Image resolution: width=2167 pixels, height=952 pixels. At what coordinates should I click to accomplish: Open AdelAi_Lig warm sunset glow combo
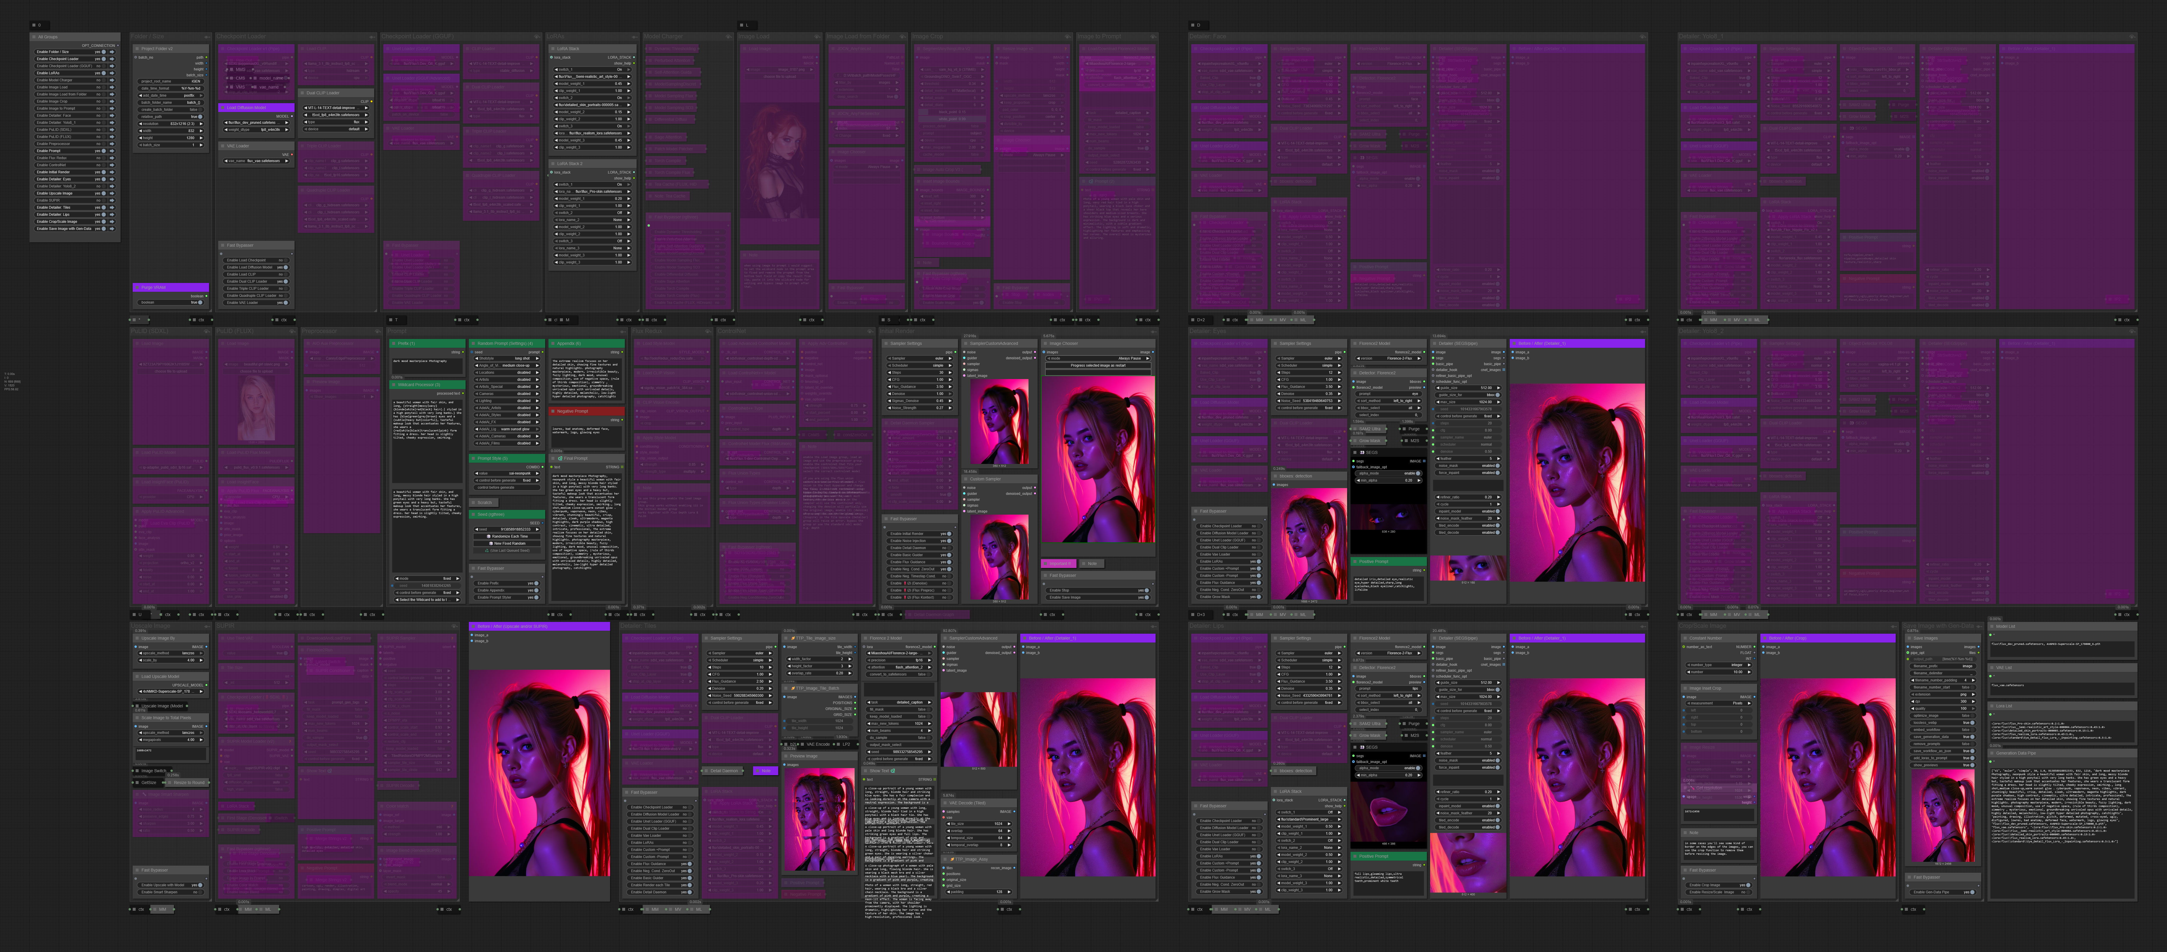click(507, 429)
